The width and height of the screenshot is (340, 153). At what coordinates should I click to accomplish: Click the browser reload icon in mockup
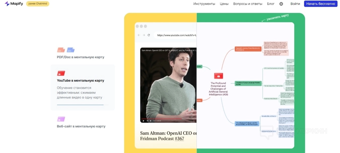[x=149, y=35]
